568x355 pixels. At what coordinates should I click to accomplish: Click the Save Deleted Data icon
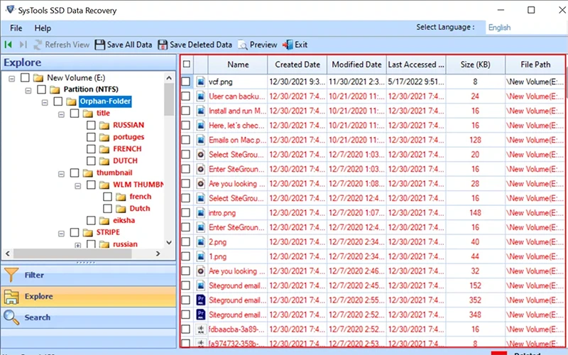pyautogui.click(x=163, y=45)
